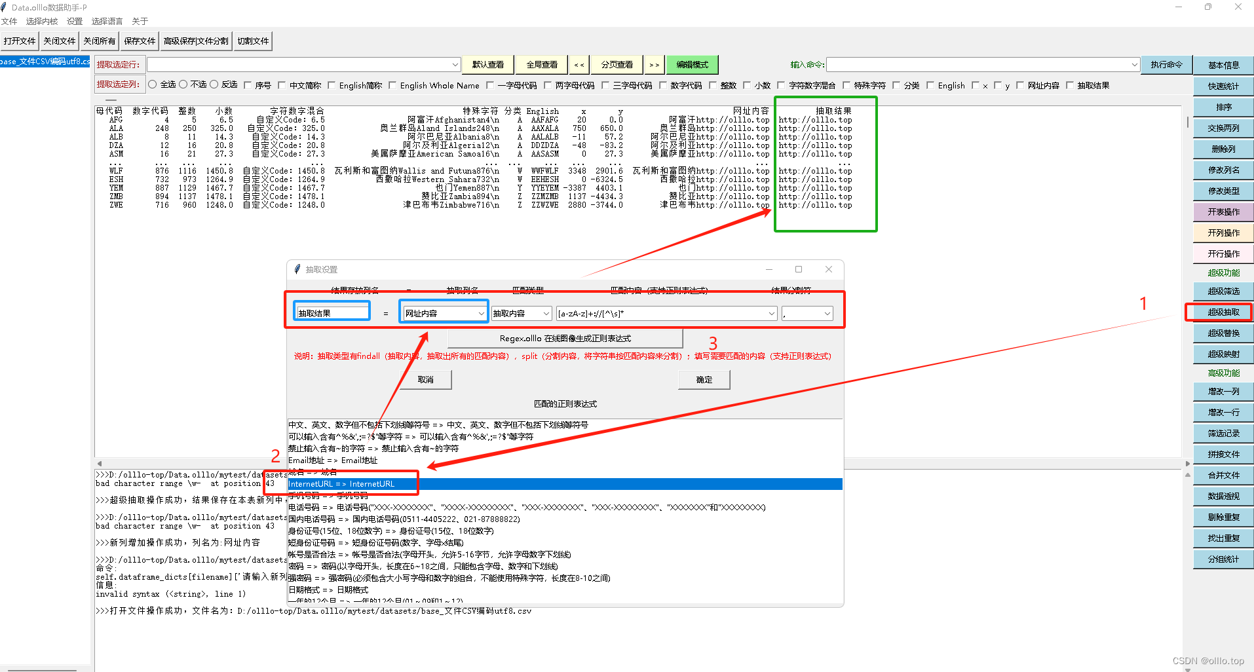
Task: Click the 保存文件 toolbar button
Action: 139,41
